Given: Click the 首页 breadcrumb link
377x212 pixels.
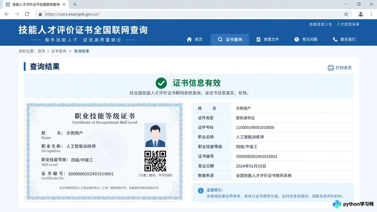Looking at the screenshot, I should click(41, 51).
